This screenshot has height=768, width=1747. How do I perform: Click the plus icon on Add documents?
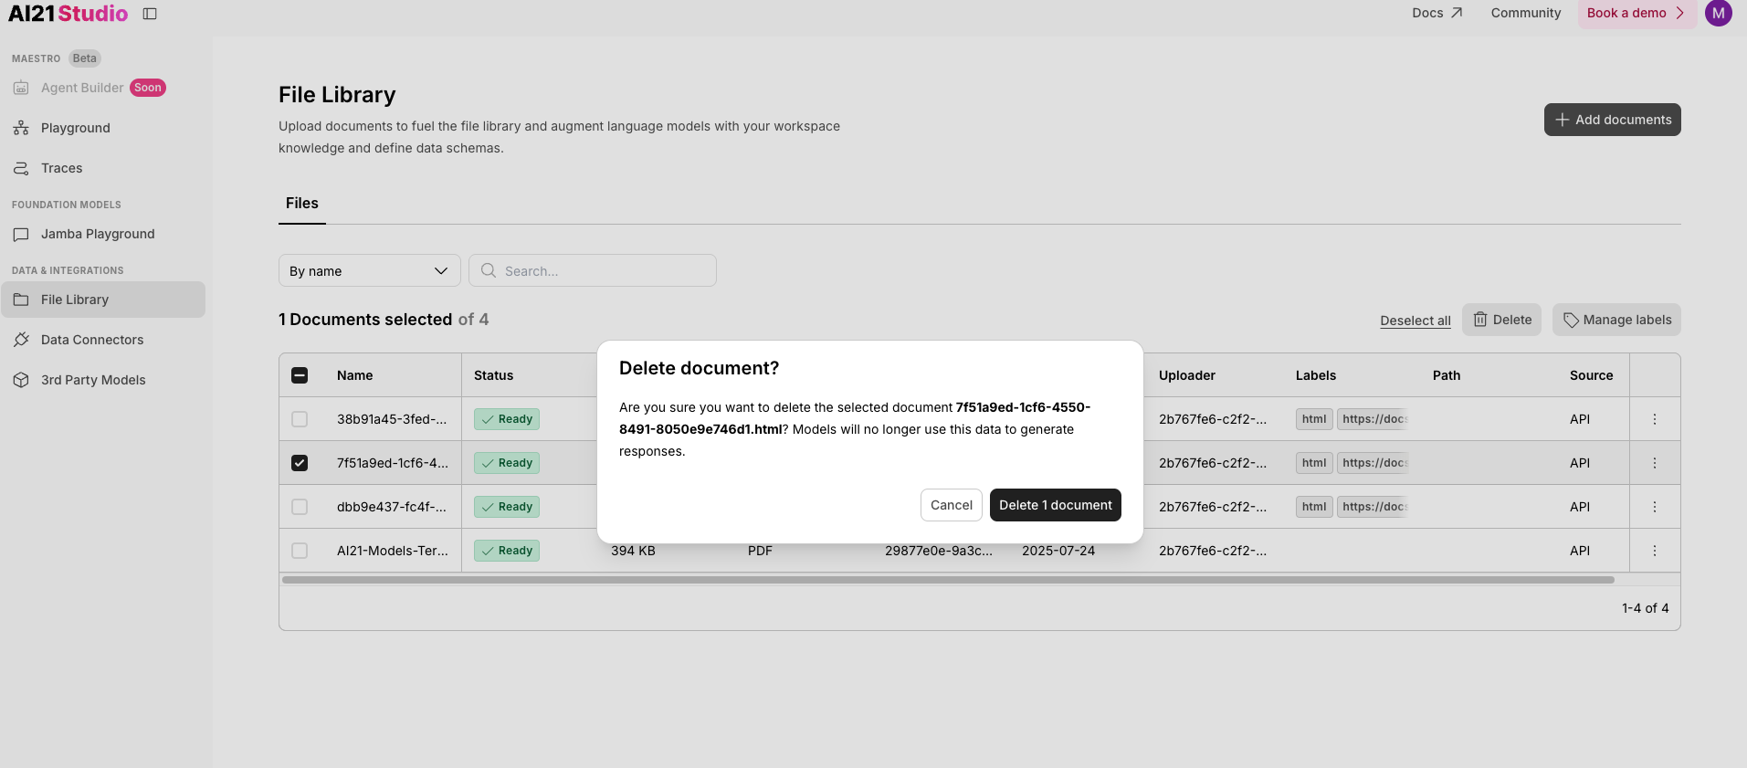(x=1562, y=120)
